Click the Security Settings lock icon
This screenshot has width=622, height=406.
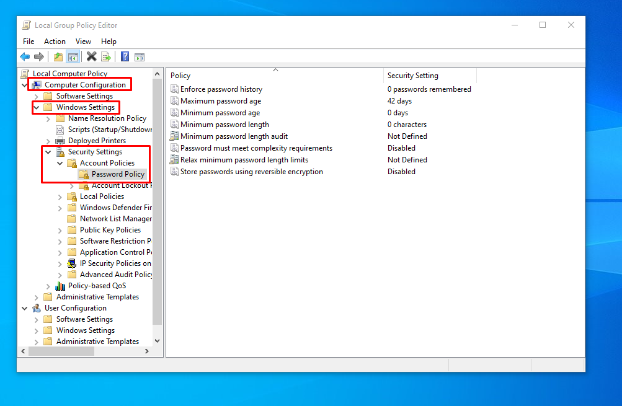(60, 152)
